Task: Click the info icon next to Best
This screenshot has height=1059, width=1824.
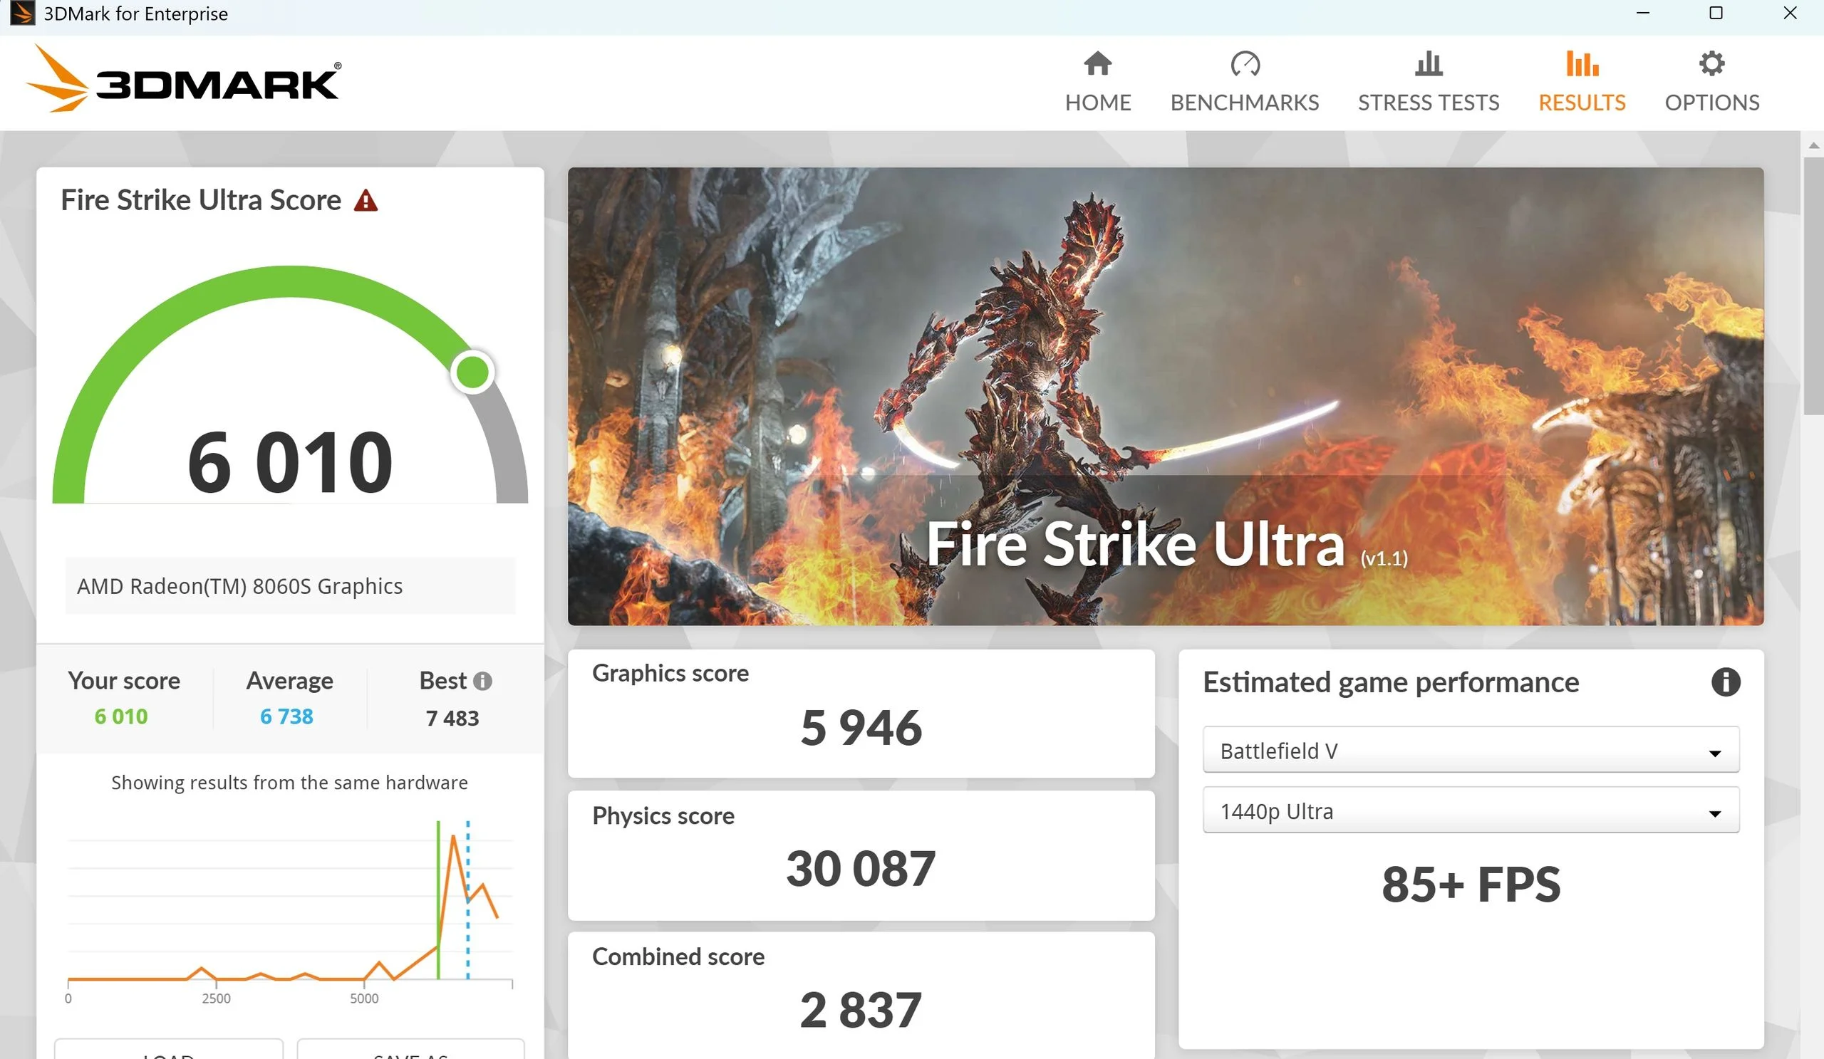Action: [482, 681]
